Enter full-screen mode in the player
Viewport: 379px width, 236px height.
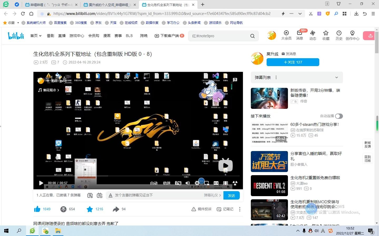coord(226,183)
